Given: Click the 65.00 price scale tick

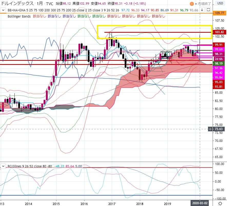Looking at the screenshot, I should [219, 157].
